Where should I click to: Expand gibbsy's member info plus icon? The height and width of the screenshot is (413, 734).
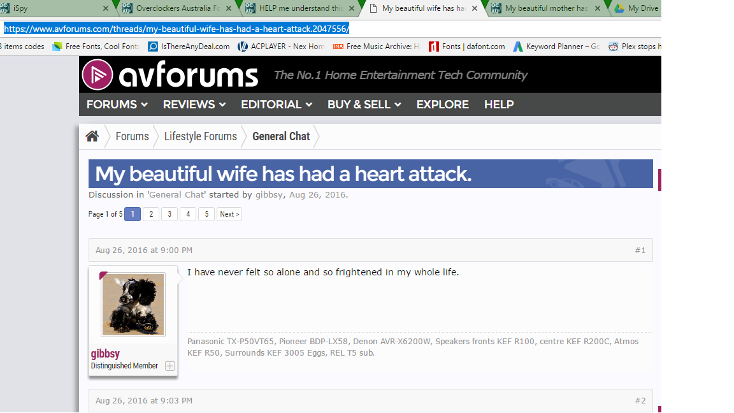point(170,366)
